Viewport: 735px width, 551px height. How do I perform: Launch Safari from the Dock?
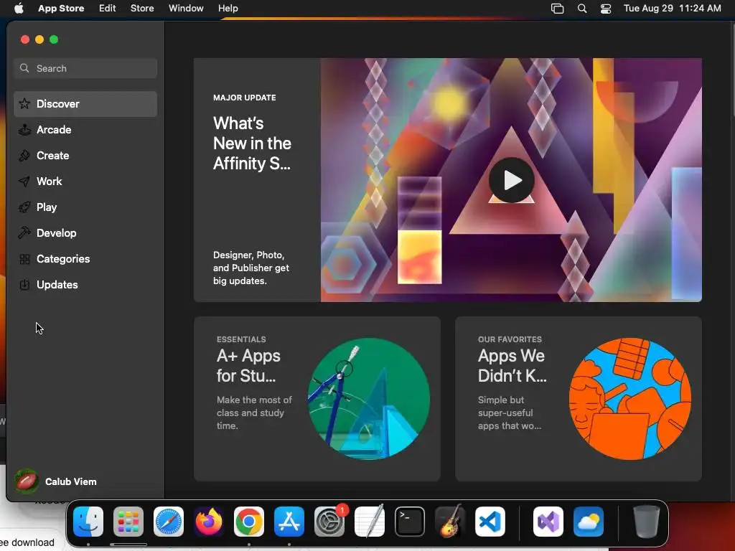(x=169, y=522)
